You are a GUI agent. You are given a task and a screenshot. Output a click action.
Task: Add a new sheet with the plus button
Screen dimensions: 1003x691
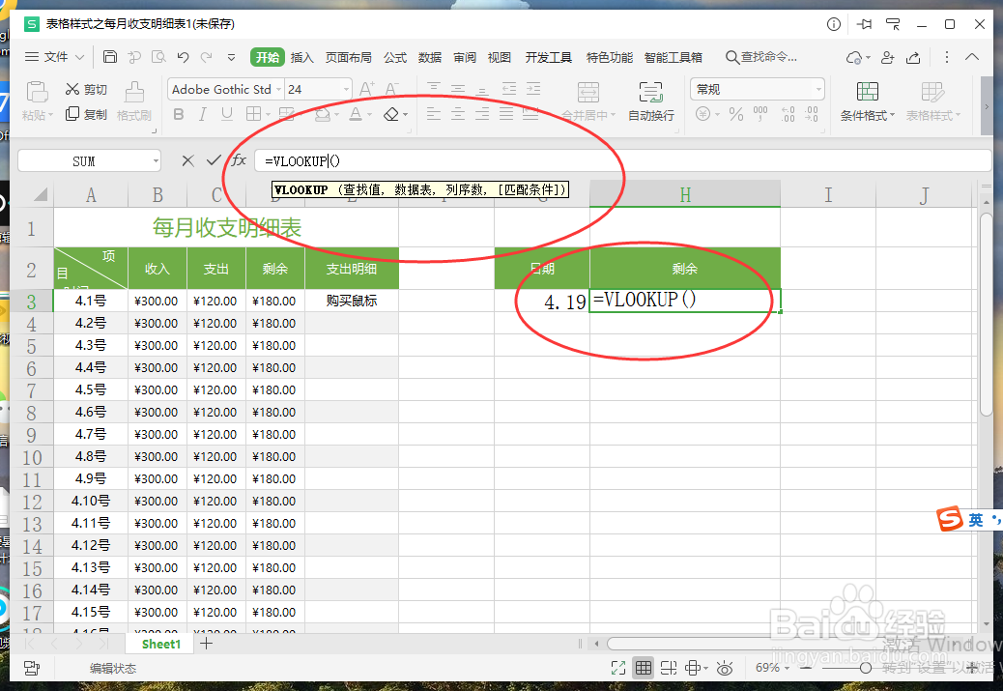(206, 643)
